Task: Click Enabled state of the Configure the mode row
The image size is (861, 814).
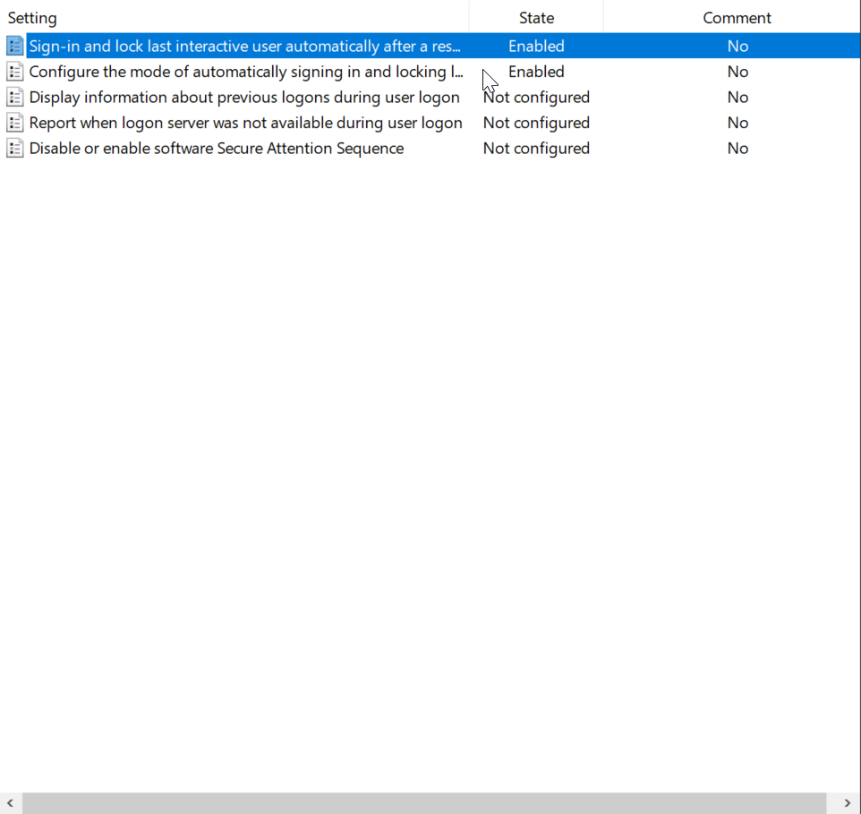Action: pyautogui.click(x=536, y=72)
